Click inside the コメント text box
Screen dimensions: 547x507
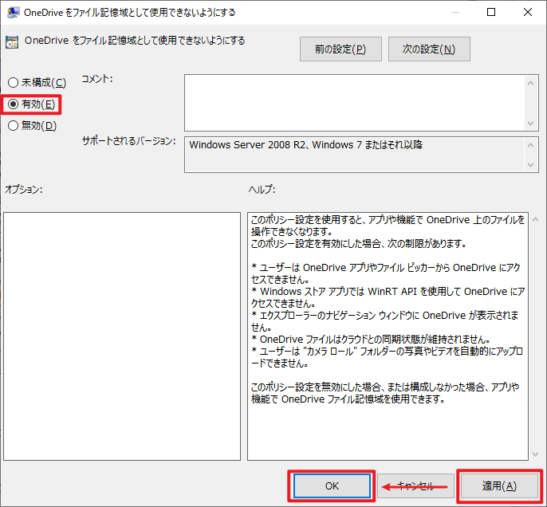354,103
